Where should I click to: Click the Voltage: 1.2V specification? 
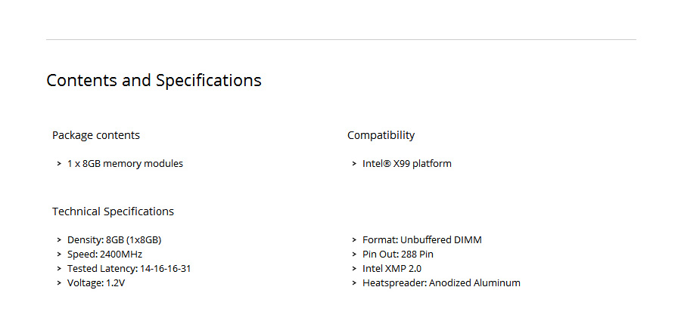point(95,283)
